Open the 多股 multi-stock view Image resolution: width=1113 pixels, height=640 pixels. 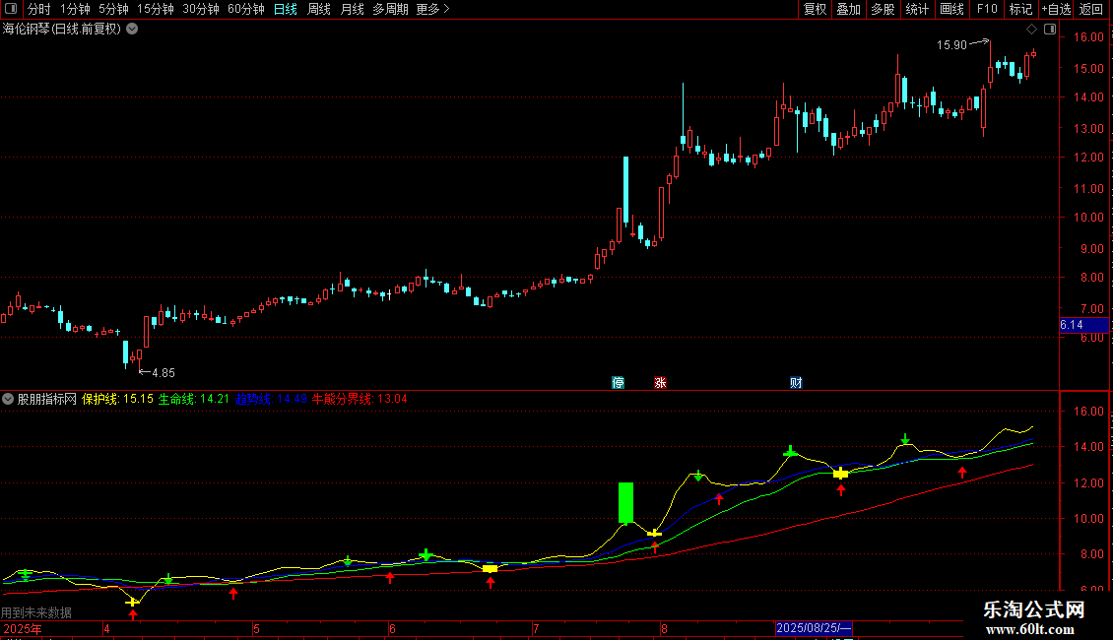[x=884, y=9]
